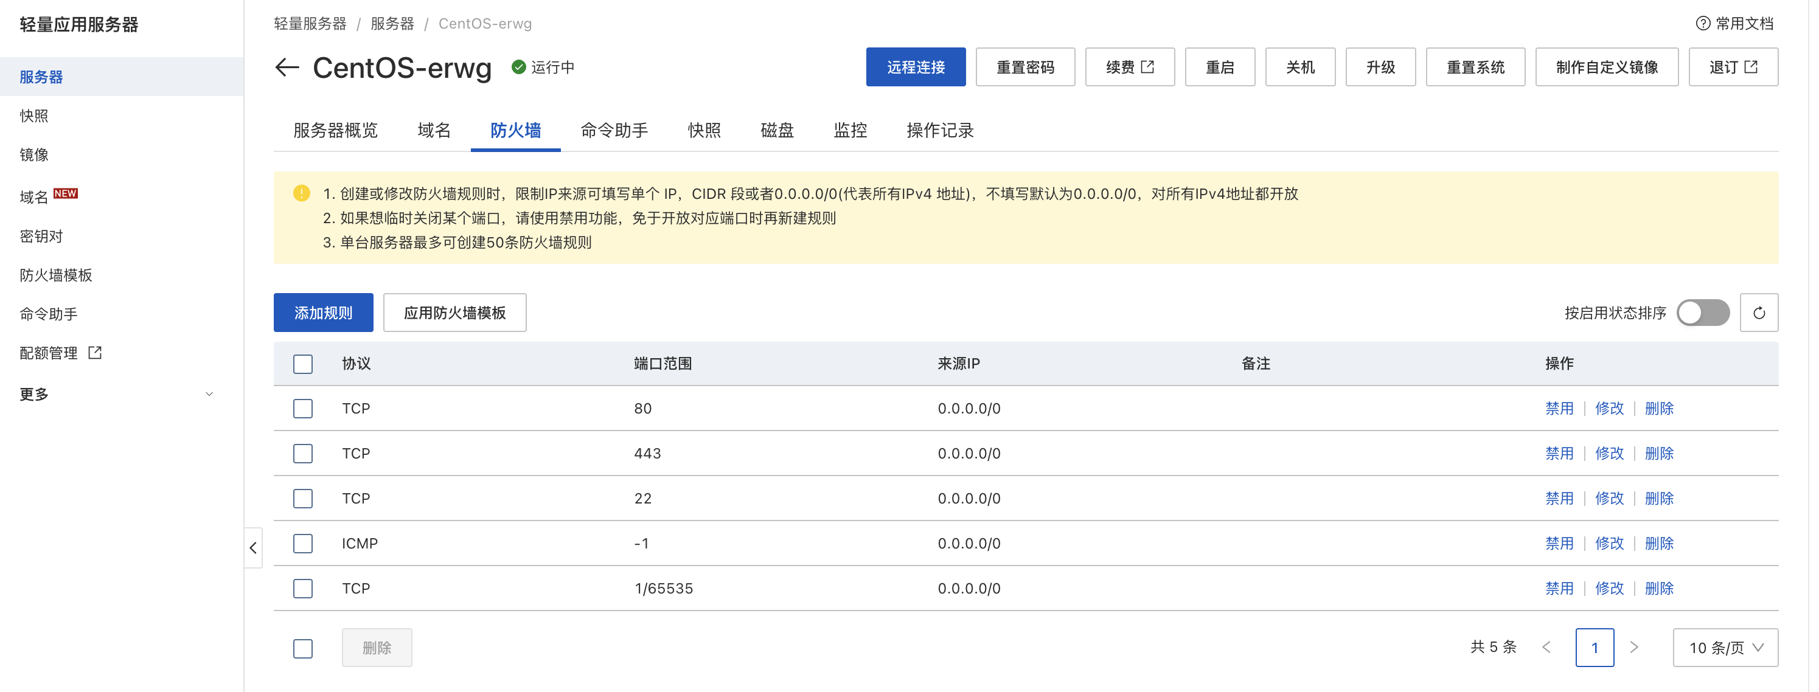Switch to 域名 tab
The width and height of the screenshot is (1819, 692).
[434, 131]
